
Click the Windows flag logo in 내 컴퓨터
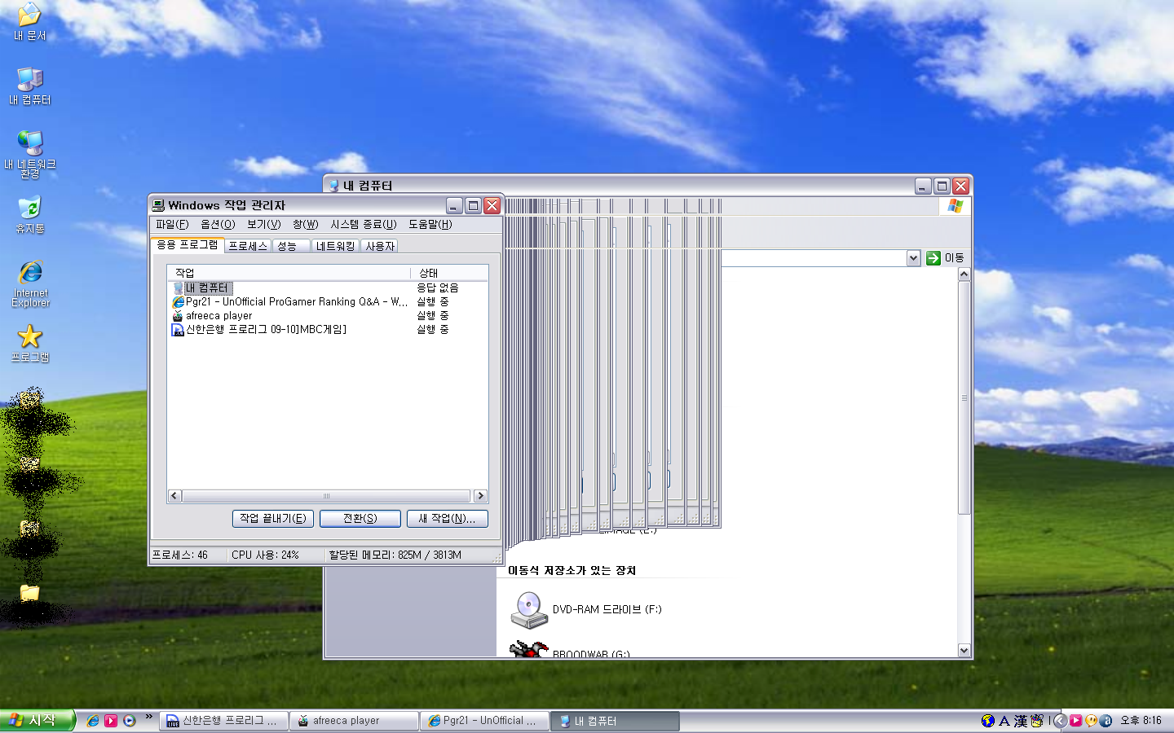click(956, 206)
